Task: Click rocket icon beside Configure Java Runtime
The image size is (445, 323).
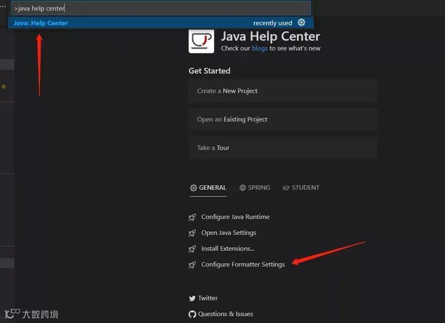Action: tap(192, 217)
